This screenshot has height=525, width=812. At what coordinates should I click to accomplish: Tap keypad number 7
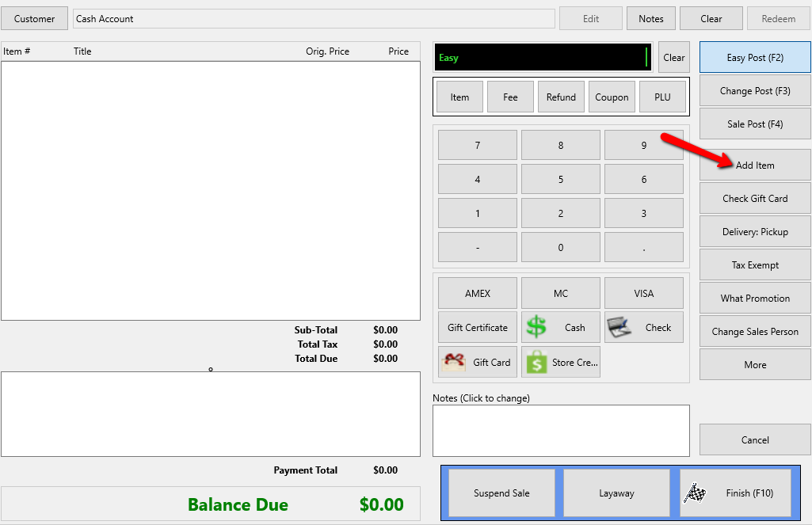[478, 145]
